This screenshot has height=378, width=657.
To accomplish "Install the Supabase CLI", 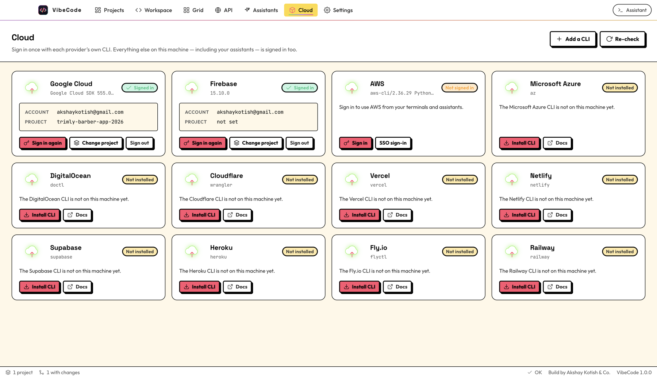I will (39, 287).
